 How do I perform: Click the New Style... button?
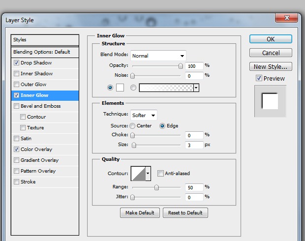(x=271, y=66)
